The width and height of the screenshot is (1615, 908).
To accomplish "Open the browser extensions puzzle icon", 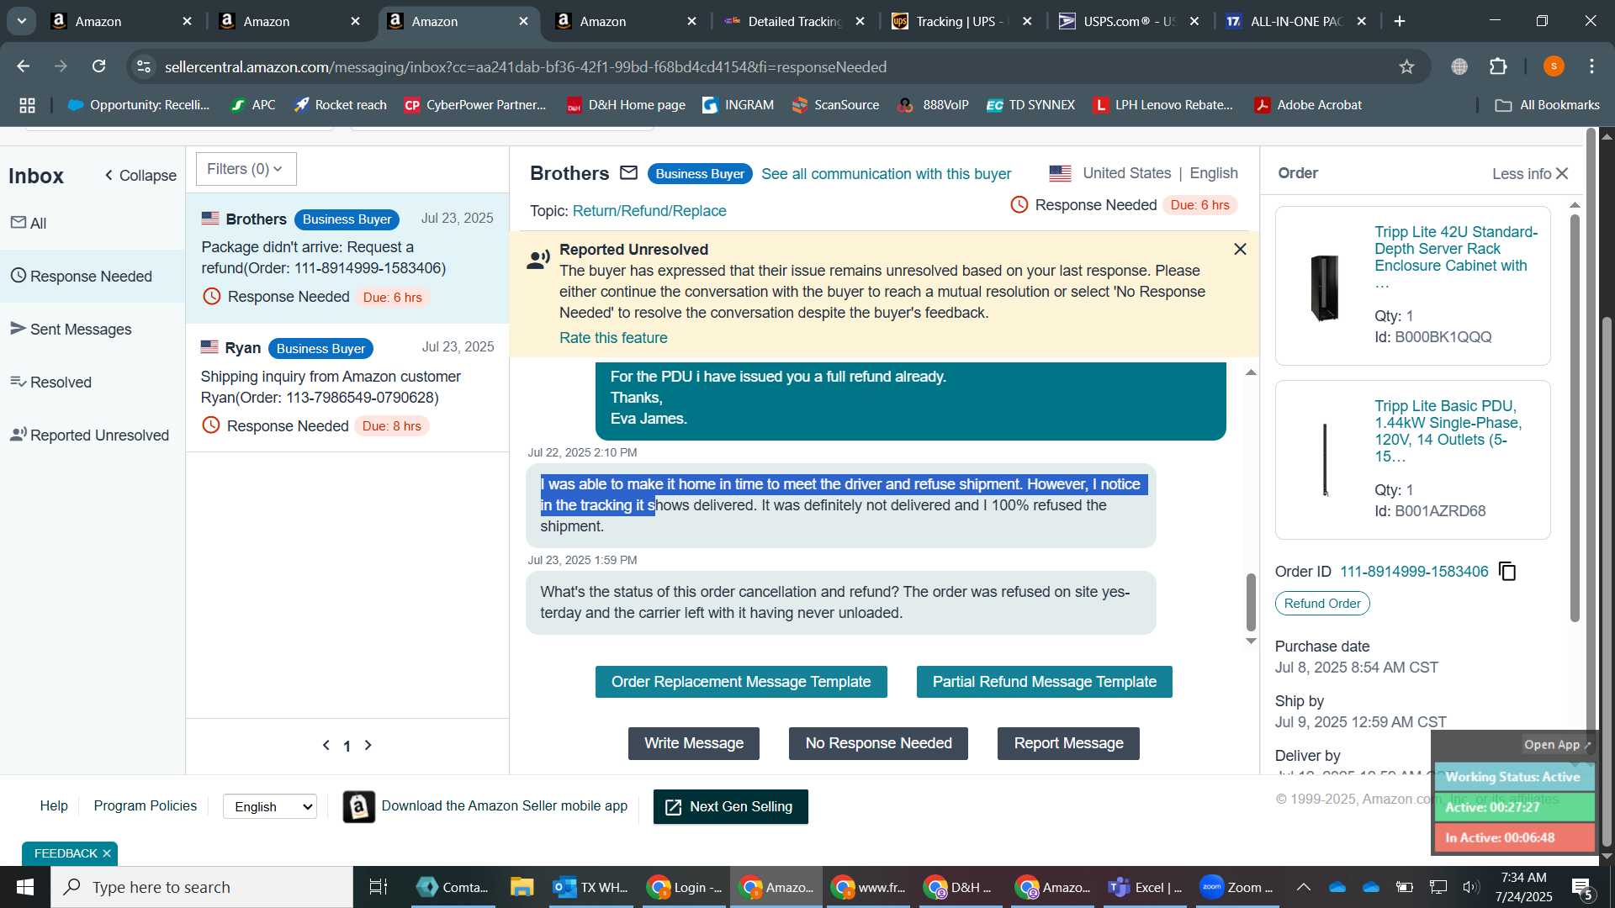I will (x=1498, y=66).
